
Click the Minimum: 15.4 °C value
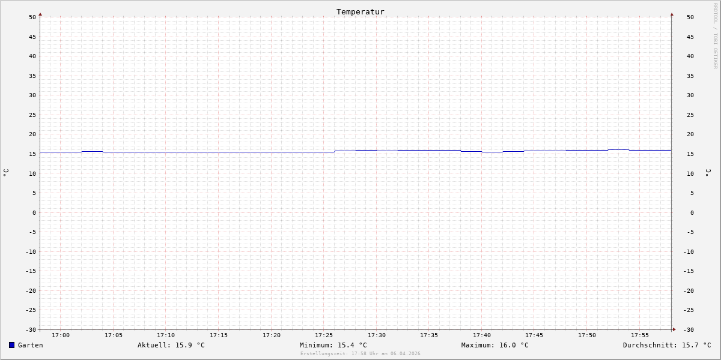click(x=333, y=345)
